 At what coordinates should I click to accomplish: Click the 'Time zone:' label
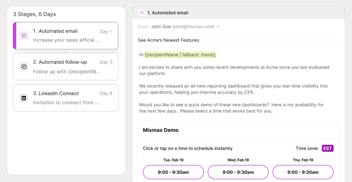[x=307, y=148]
